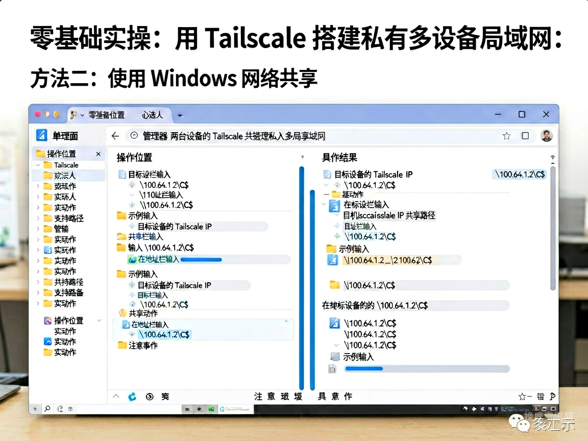
Task: Click the site info icon in the address bar
Action: tap(134, 136)
